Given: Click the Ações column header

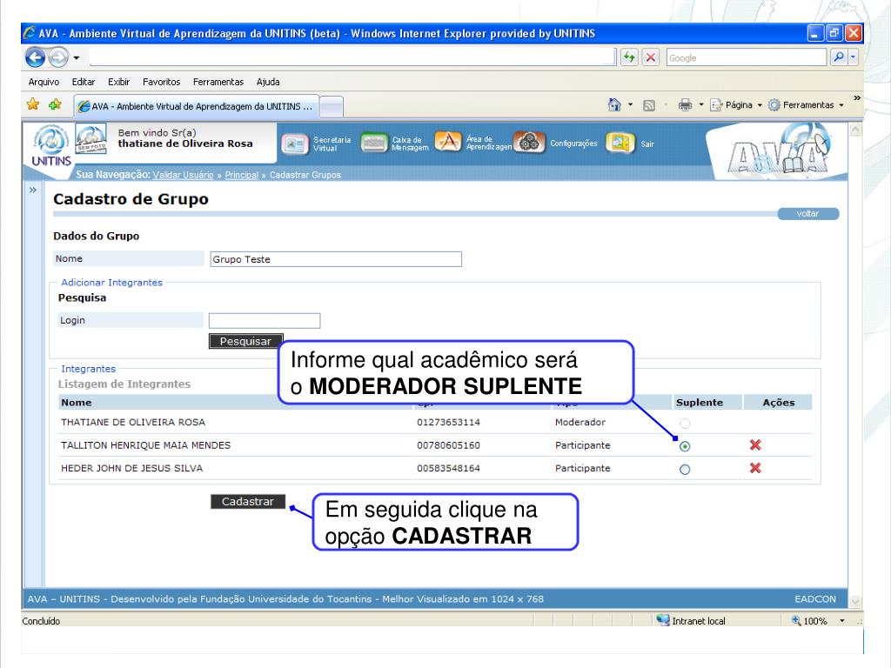Looking at the screenshot, I should (779, 402).
